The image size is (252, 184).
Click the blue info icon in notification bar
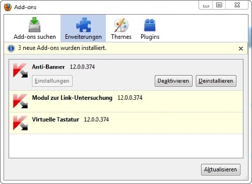[11, 48]
